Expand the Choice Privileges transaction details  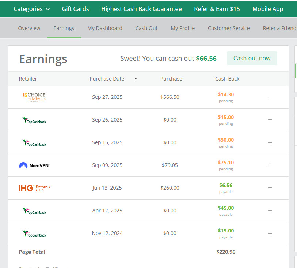pos(270,97)
